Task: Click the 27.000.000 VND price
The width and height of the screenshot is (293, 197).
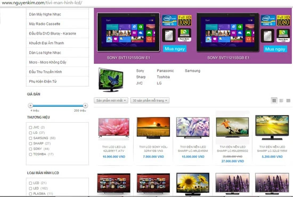Action: click(x=233, y=161)
